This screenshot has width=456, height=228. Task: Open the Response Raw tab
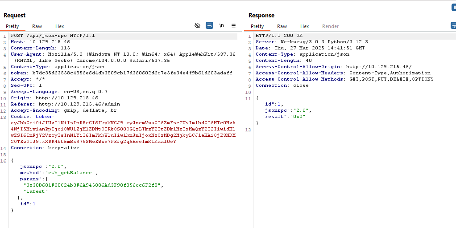click(282, 26)
